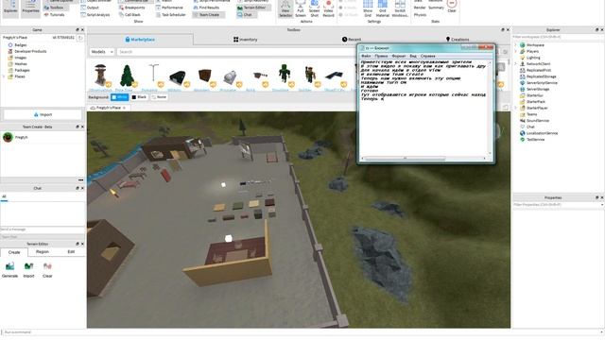Select Developer Products in Game panel

(30, 51)
